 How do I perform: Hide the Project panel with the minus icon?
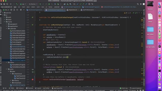24,10
